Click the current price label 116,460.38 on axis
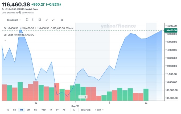The width and height of the screenshot is (181, 114). [171, 31]
